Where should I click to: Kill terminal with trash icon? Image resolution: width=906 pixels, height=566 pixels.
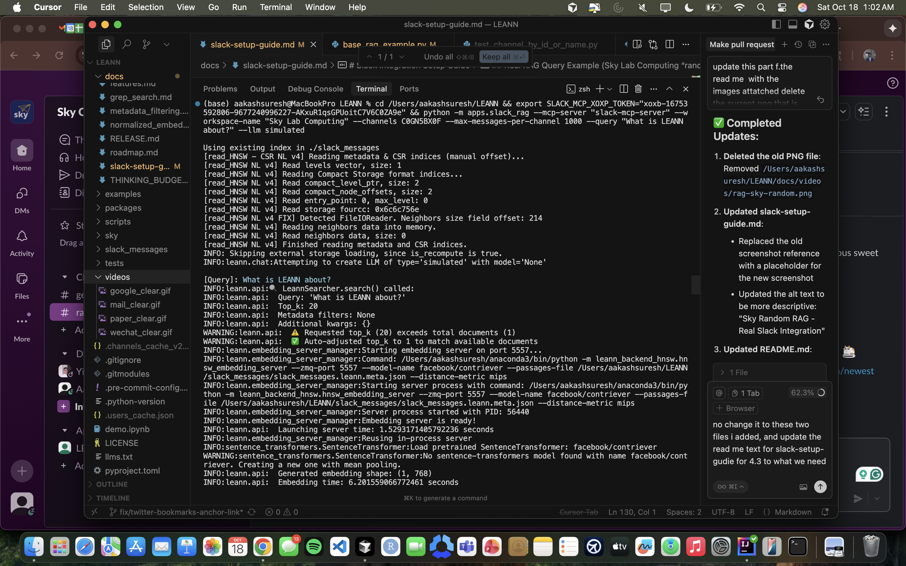click(638, 89)
